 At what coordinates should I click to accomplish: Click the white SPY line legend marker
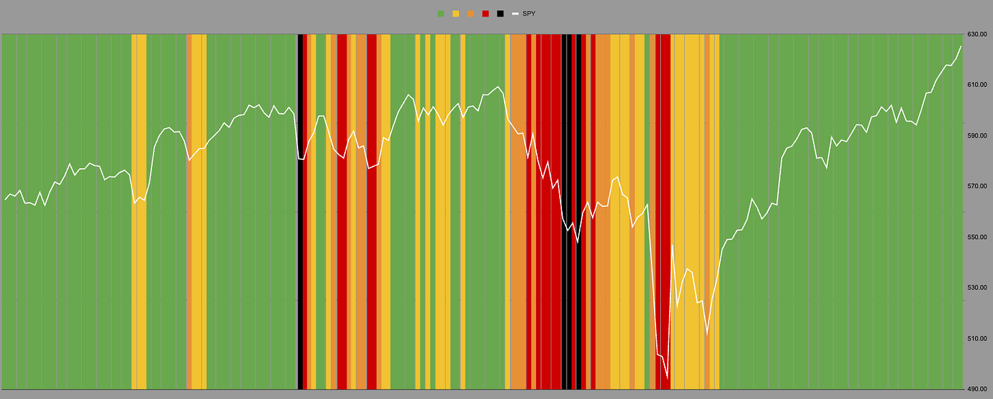coord(516,14)
